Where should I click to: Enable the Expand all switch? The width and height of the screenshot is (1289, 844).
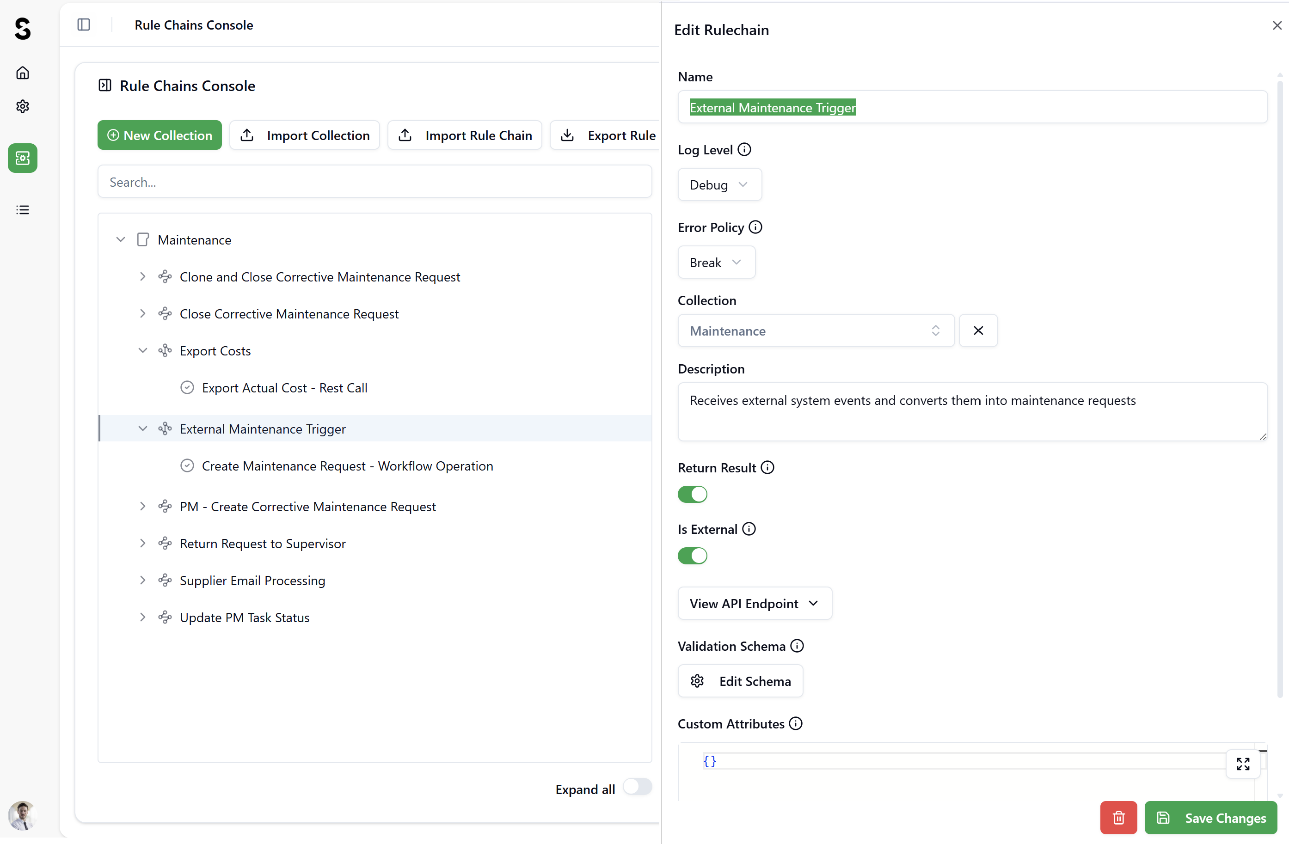click(638, 787)
